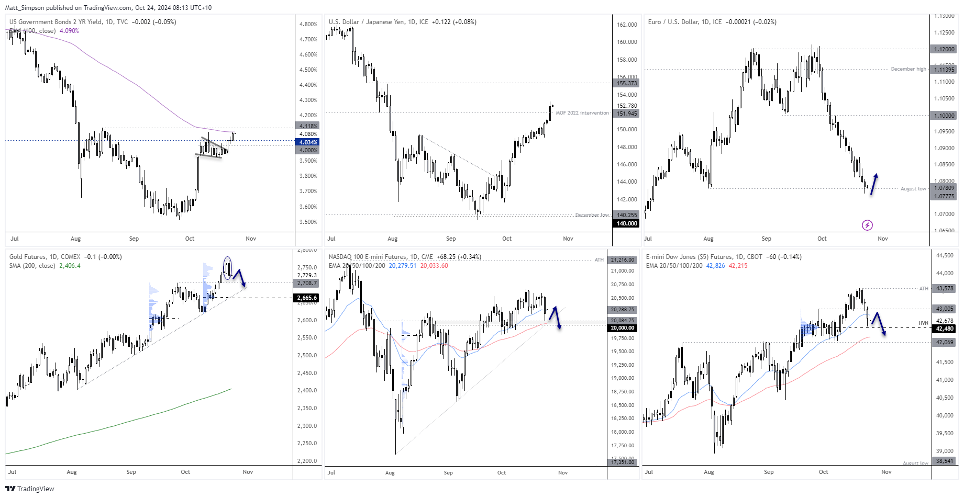
Task: Click the 42,069 Dow price label
Action: (945, 342)
